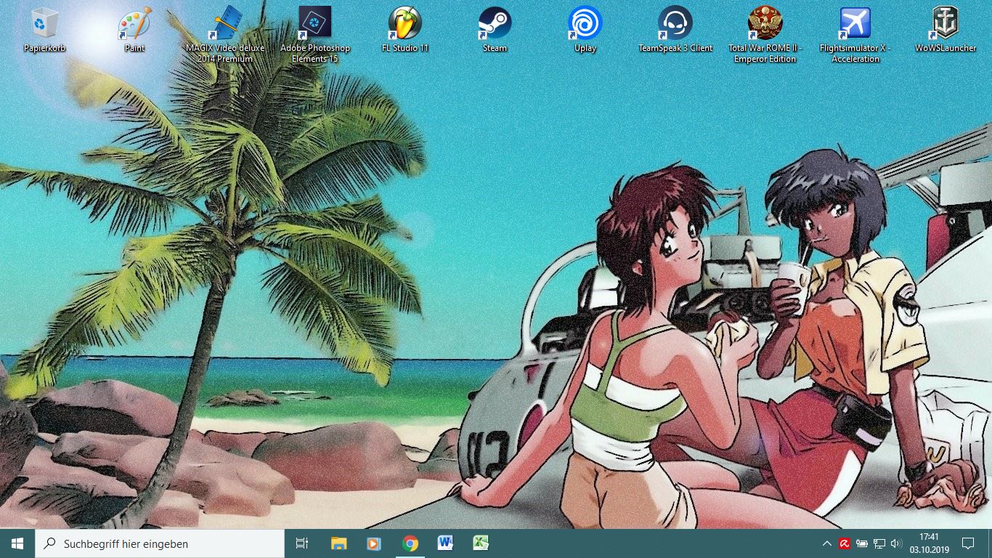The height and width of the screenshot is (558, 992).
Task: Switch to Google Chrome on the taskbar
Action: pos(410,543)
